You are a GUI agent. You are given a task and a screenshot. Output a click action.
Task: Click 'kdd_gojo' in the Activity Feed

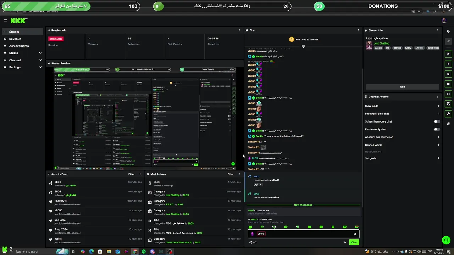tap(60, 220)
